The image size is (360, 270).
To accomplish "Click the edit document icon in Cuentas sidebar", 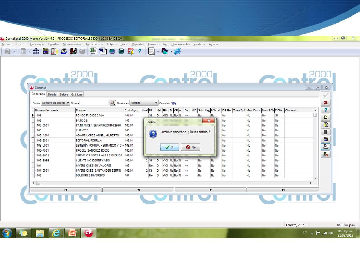I will tap(326, 124).
